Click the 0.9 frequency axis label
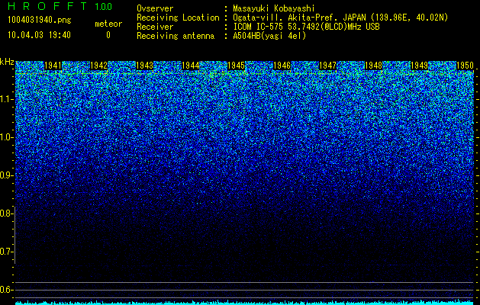The height and width of the screenshot is (305, 480). pyautogui.click(x=6, y=175)
